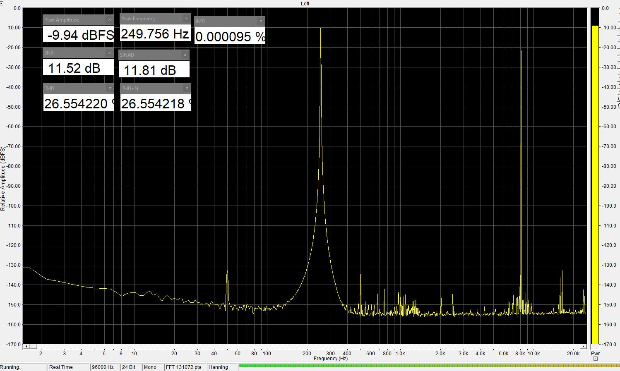620x371 pixels.
Task: Click the horizontal scrollbar thumb
Action: [33, 347]
